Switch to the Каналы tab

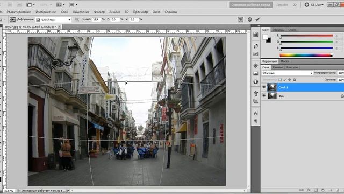click(277, 67)
